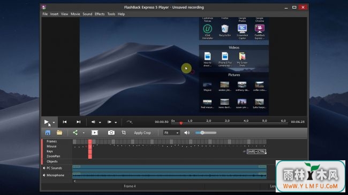Select the ZoomPan timeline row label

[53, 156]
